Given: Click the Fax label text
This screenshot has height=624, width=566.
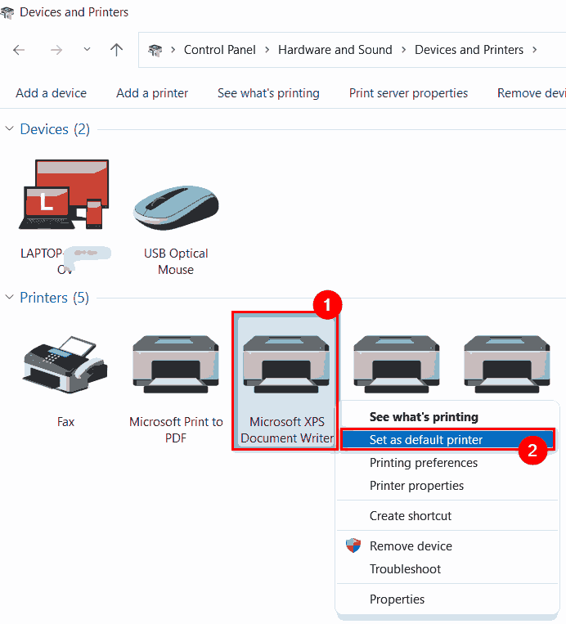Looking at the screenshot, I should click(x=65, y=422).
